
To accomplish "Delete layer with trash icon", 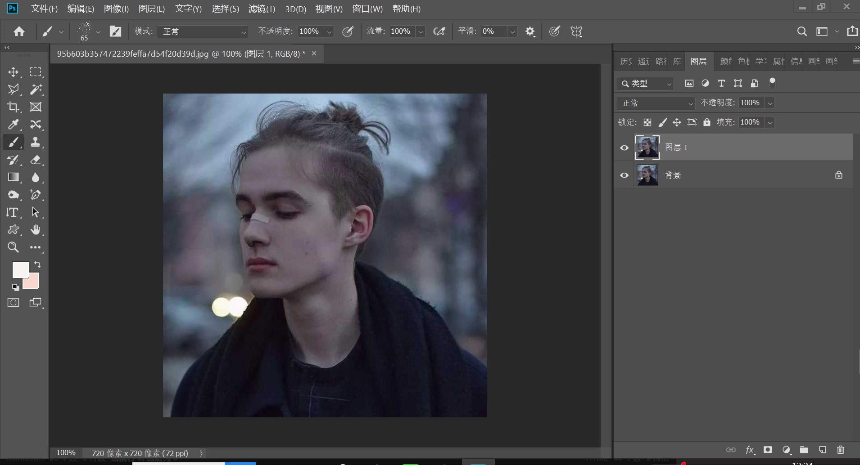I will tap(840, 450).
